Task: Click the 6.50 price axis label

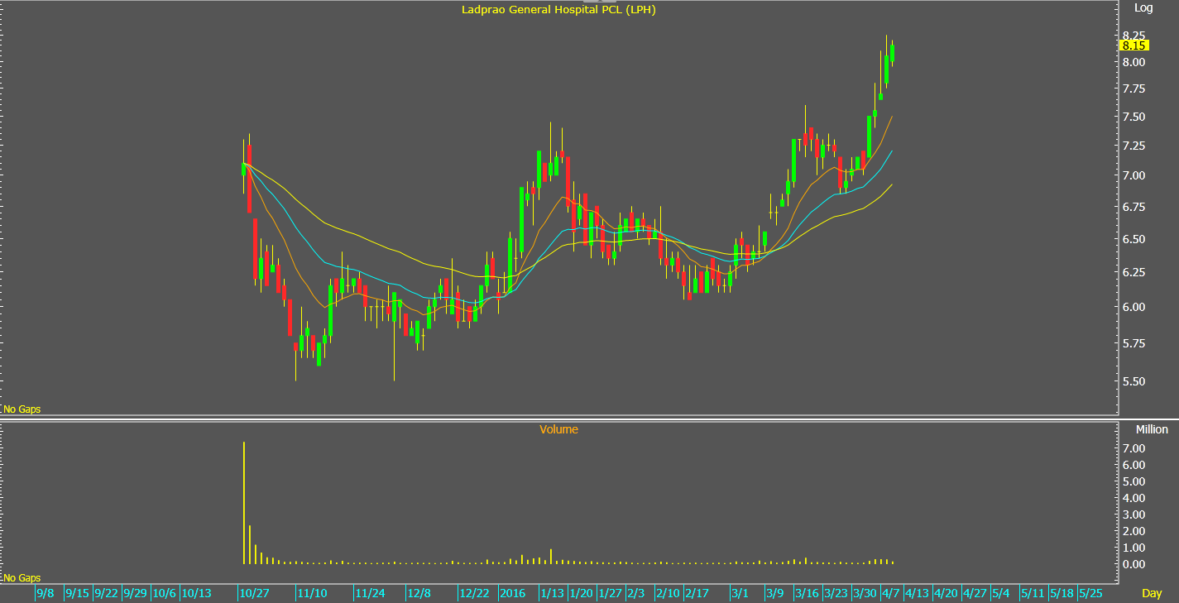Action: coord(1133,239)
